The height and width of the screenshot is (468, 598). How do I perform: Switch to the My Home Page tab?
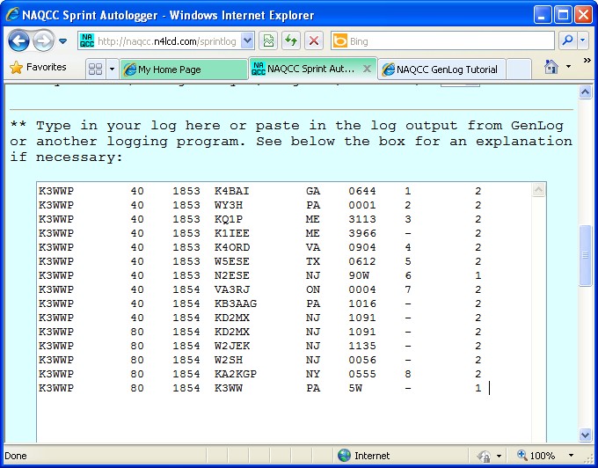(x=183, y=69)
